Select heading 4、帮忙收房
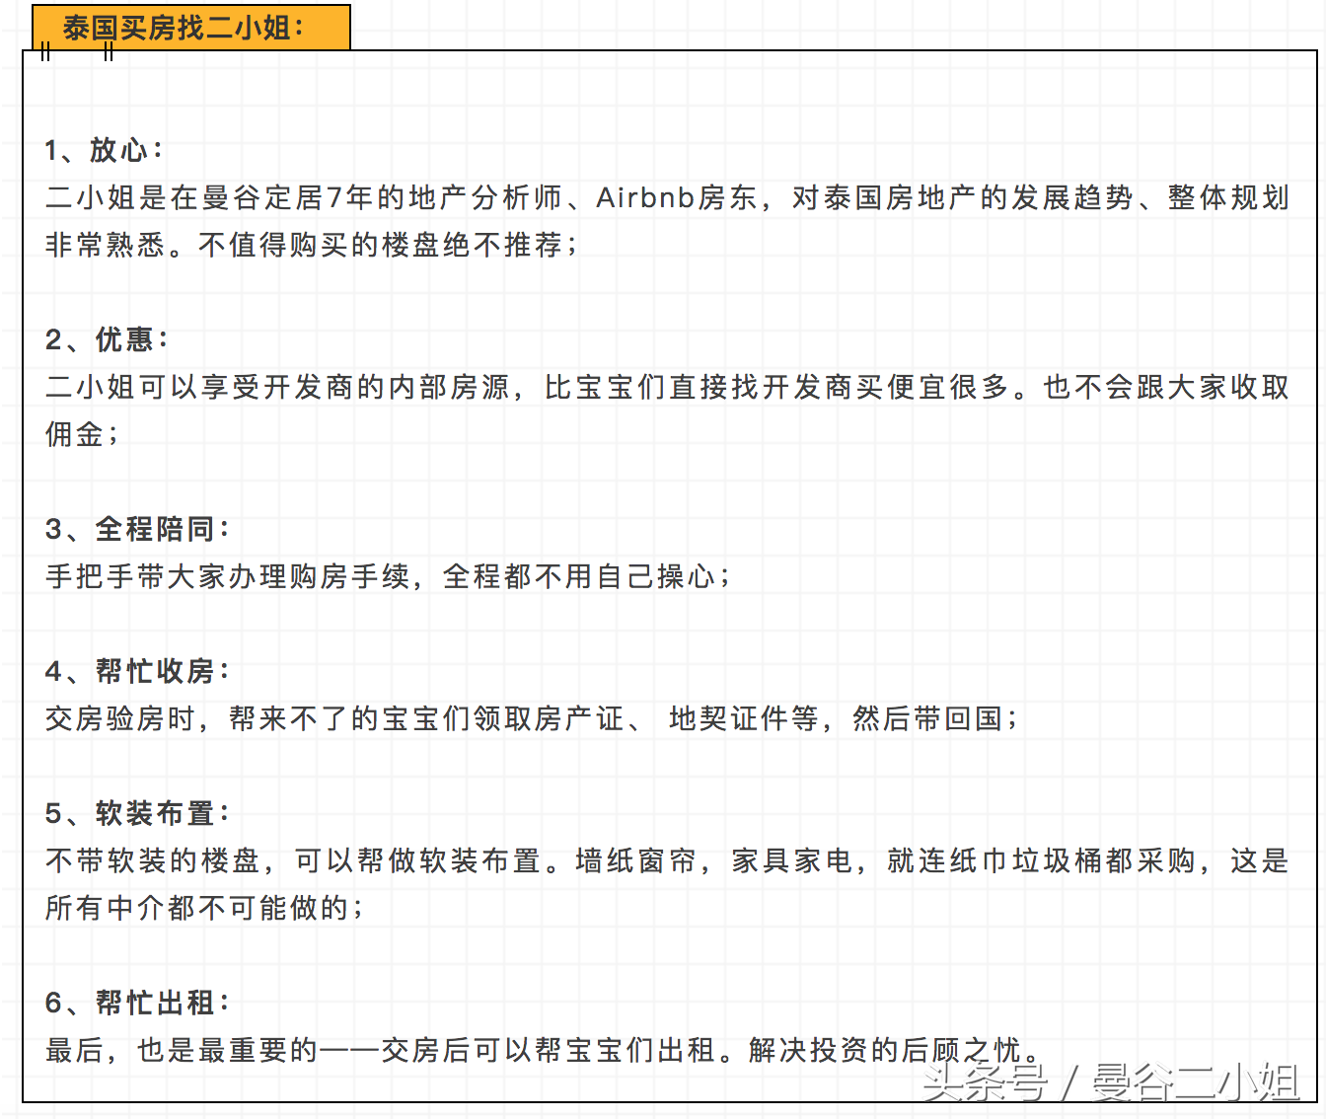The width and height of the screenshot is (1326, 1119). pyautogui.click(x=137, y=671)
